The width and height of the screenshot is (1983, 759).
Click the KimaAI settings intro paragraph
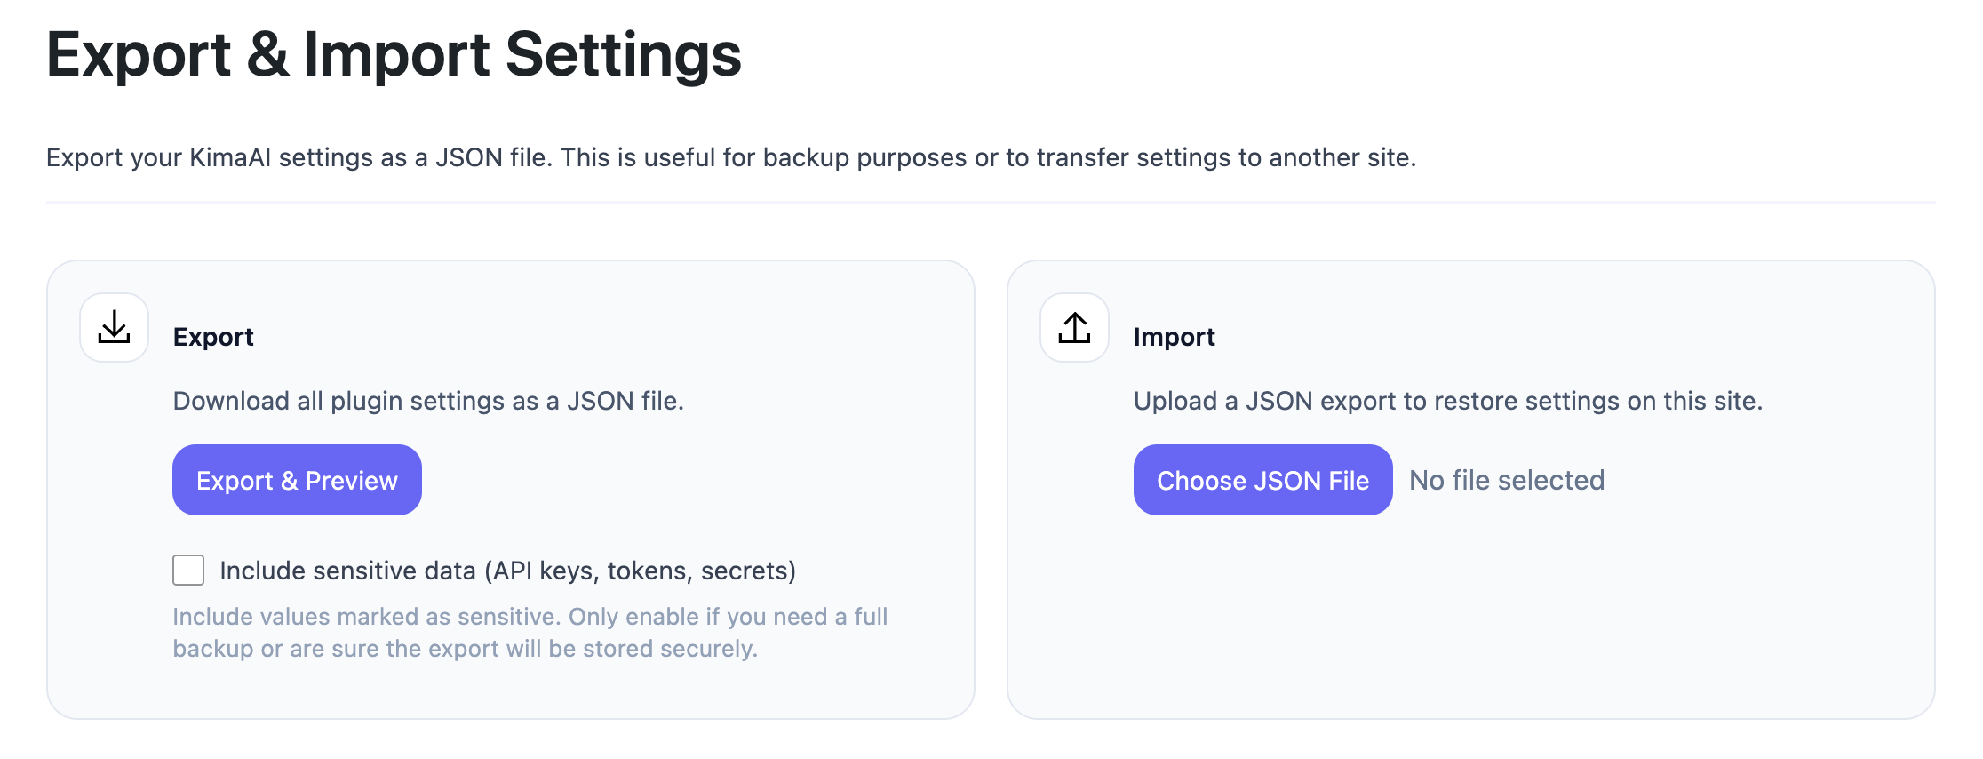click(730, 157)
